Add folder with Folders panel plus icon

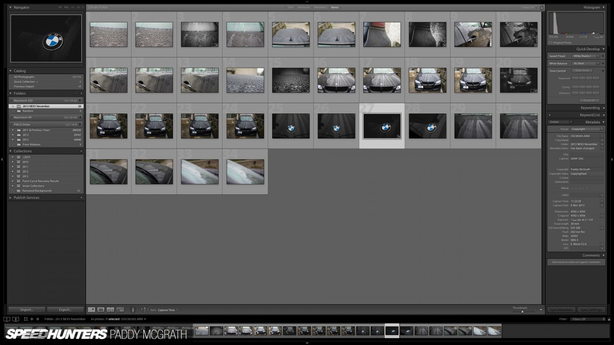point(81,94)
